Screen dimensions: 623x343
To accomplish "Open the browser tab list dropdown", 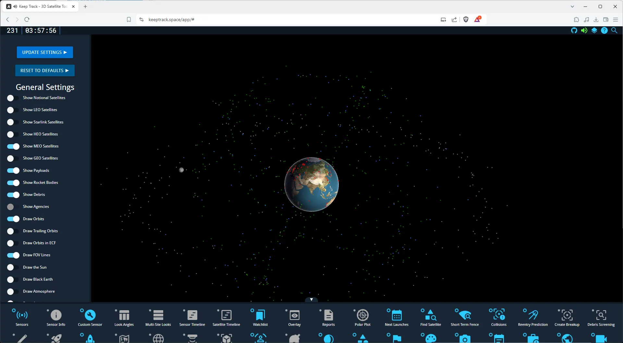I will (572, 6).
